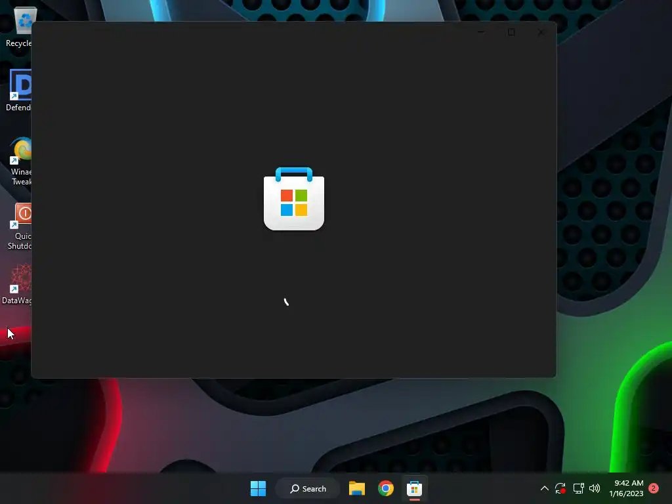Select the Winaero Tweaker desktop shortcut

[x=20, y=161]
